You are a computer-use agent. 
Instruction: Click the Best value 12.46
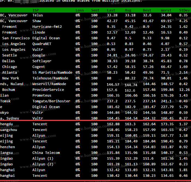[x=148, y=32]
